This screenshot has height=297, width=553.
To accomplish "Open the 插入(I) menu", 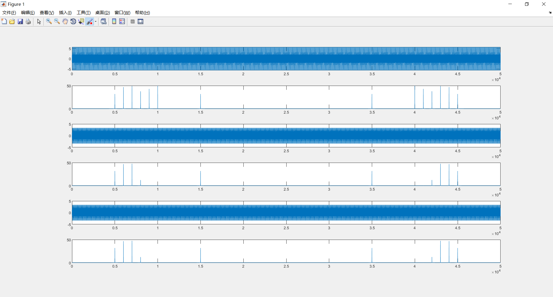I will (x=65, y=12).
